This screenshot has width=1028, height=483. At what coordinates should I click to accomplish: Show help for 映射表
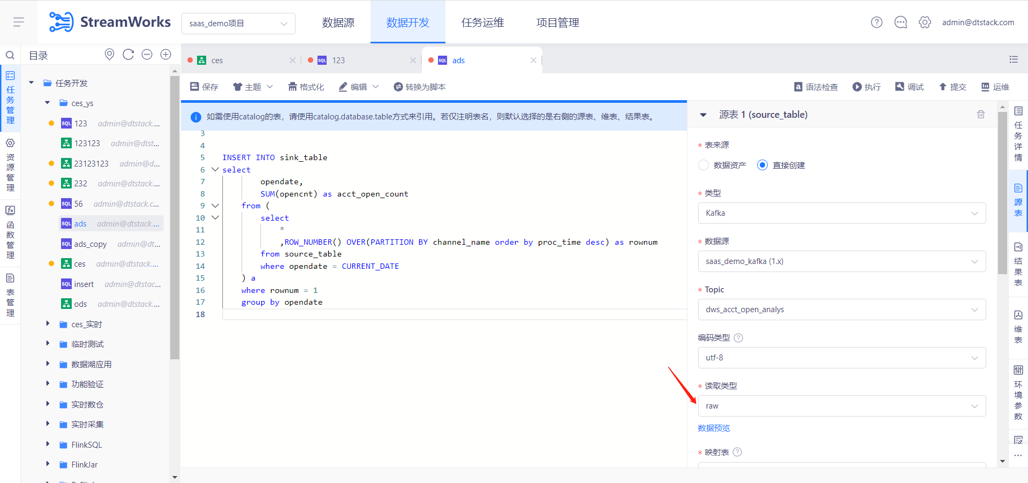pos(737,452)
